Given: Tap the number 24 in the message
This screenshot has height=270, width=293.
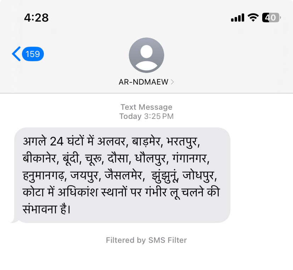Looking at the screenshot, I should [57, 141].
